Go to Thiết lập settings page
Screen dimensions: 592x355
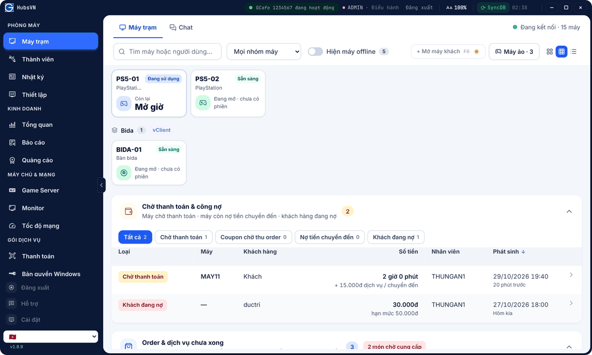point(51,95)
